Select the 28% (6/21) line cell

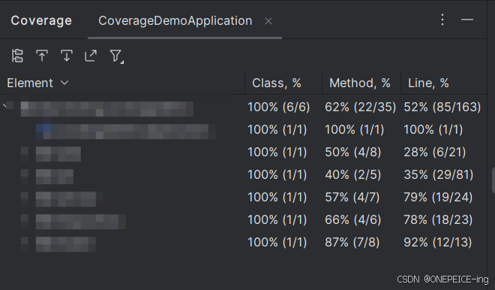pyautogui.click(x=435, y=153)
